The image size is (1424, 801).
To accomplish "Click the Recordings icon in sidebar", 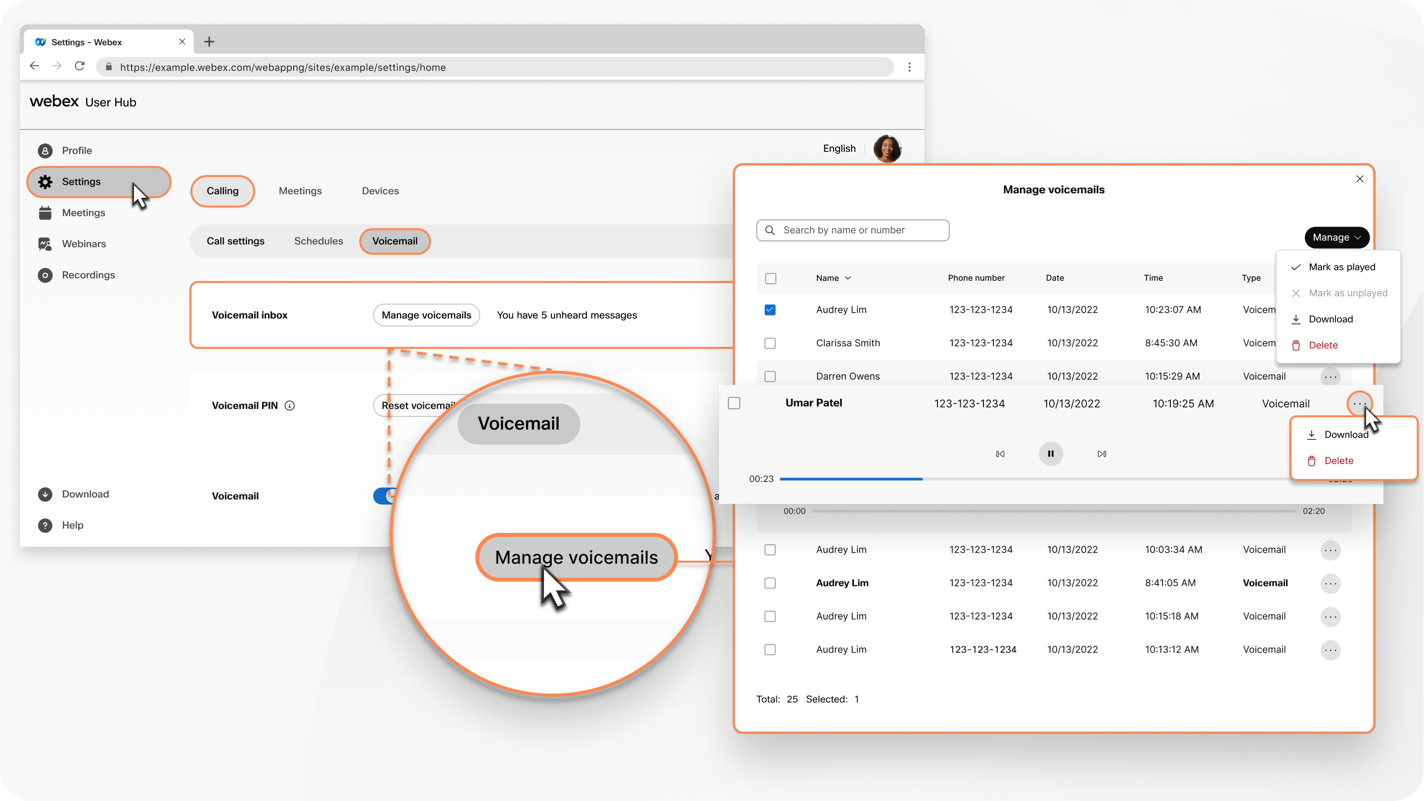I will pos(46,274).
